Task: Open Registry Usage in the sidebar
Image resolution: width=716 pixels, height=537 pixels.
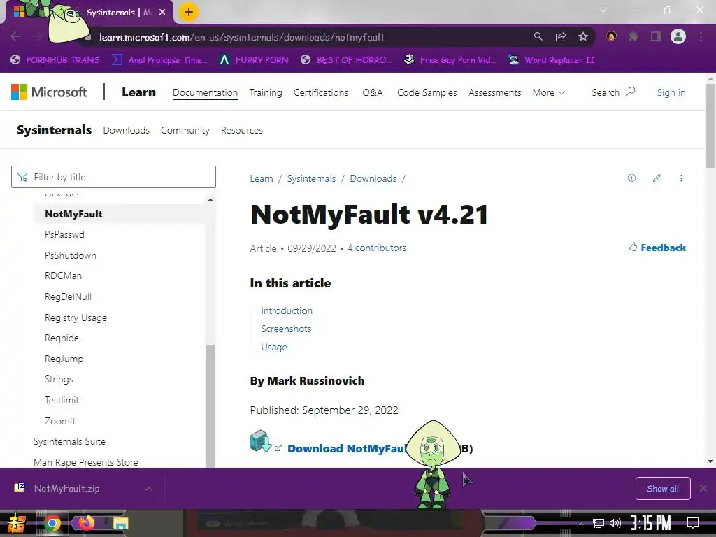Action: point(76,317)
